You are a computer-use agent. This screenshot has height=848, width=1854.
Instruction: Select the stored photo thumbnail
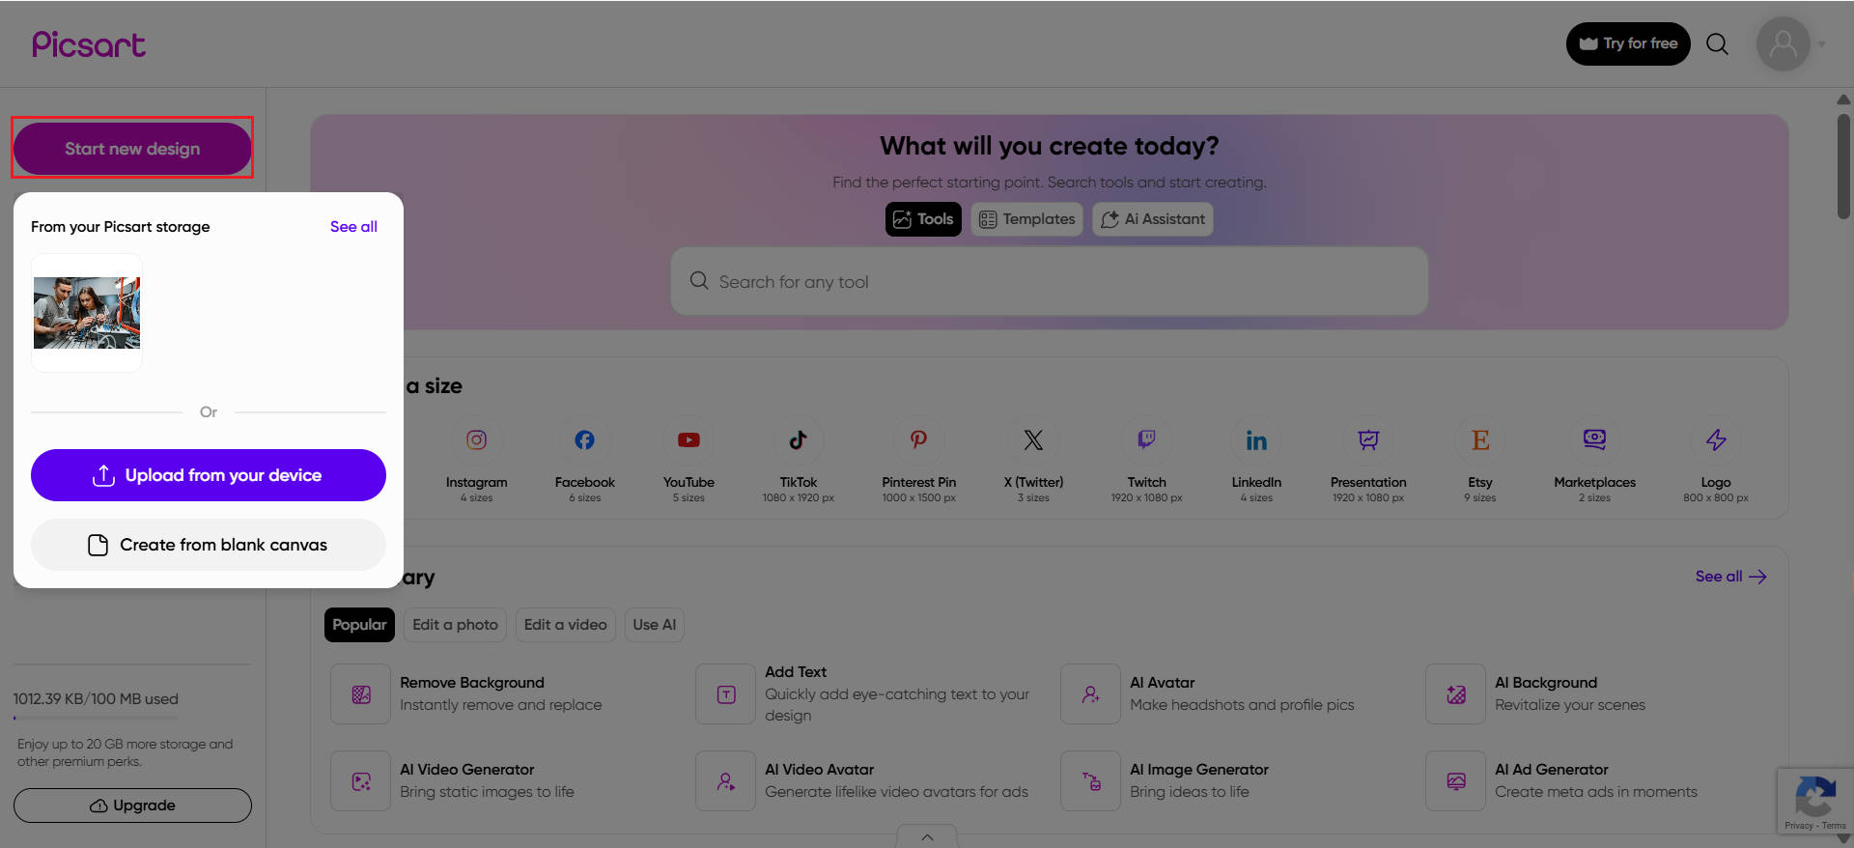click(87, 313)
